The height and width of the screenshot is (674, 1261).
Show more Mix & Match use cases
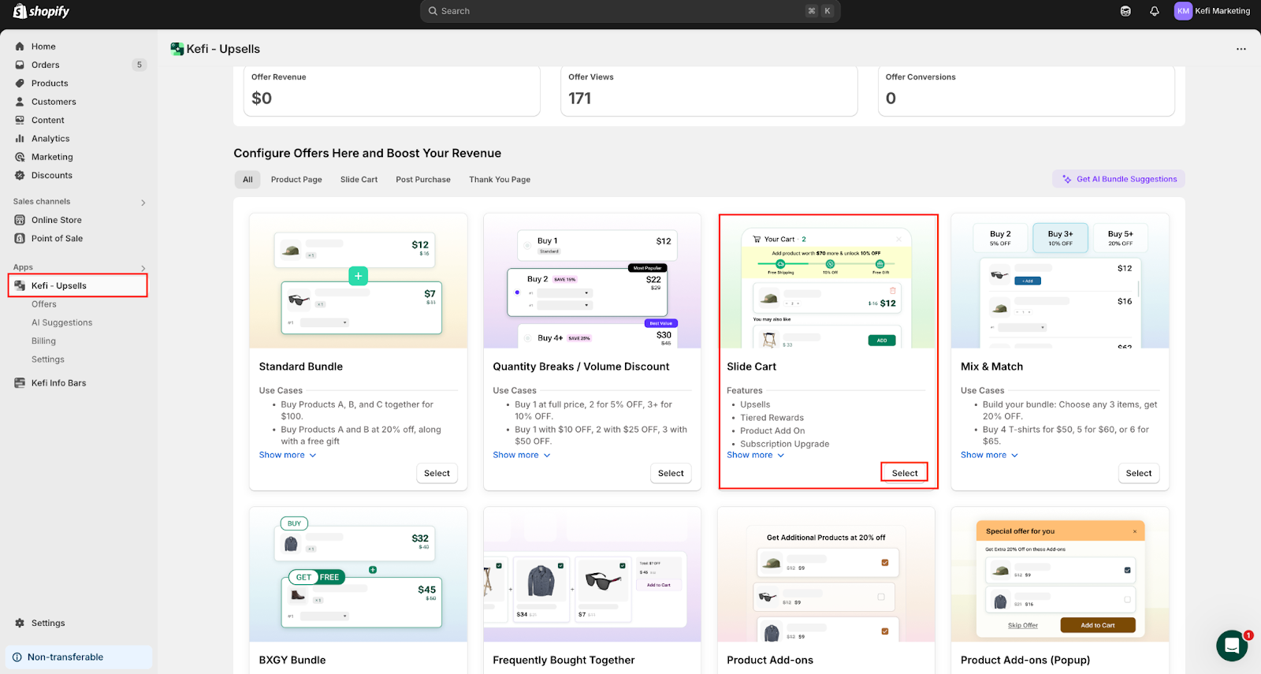click(x=988, y=455)
